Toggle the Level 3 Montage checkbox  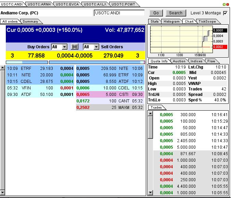click(x=225, y=13)
